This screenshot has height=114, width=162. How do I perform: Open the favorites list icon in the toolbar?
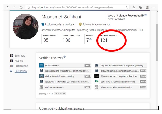point(134,7)
